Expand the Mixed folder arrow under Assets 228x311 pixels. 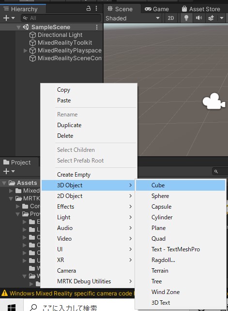point(11,191)
